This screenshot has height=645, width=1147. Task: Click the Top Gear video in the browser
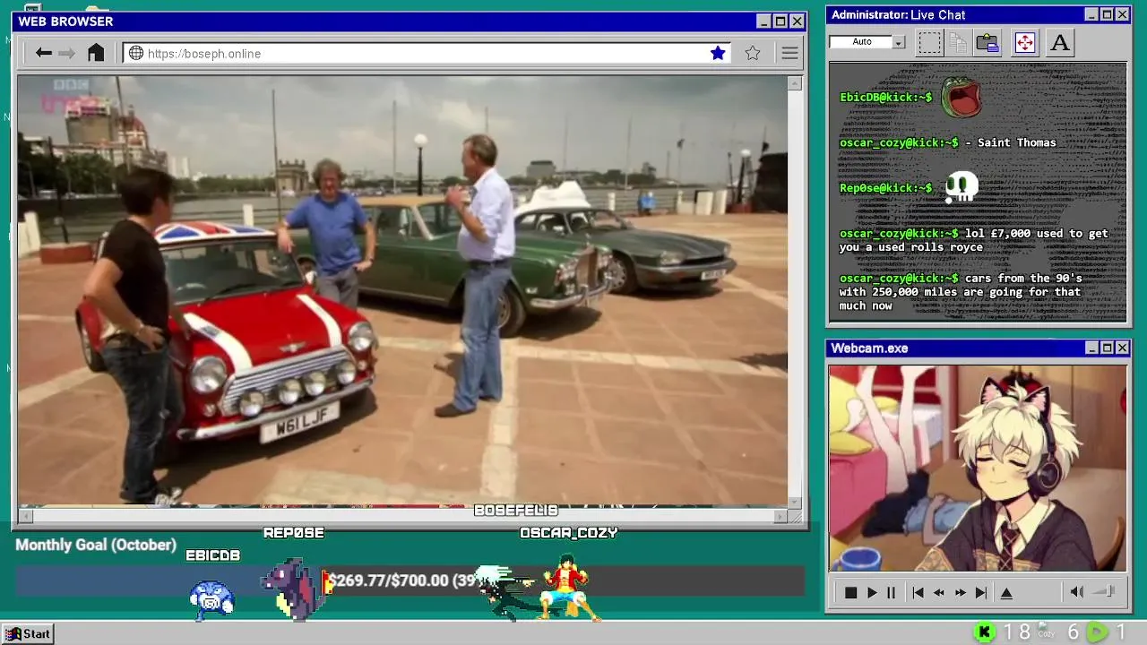point(402,291)
